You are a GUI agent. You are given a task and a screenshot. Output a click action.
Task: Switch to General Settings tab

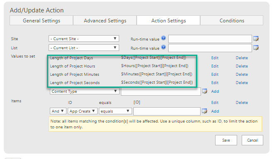tap(42, 21)
